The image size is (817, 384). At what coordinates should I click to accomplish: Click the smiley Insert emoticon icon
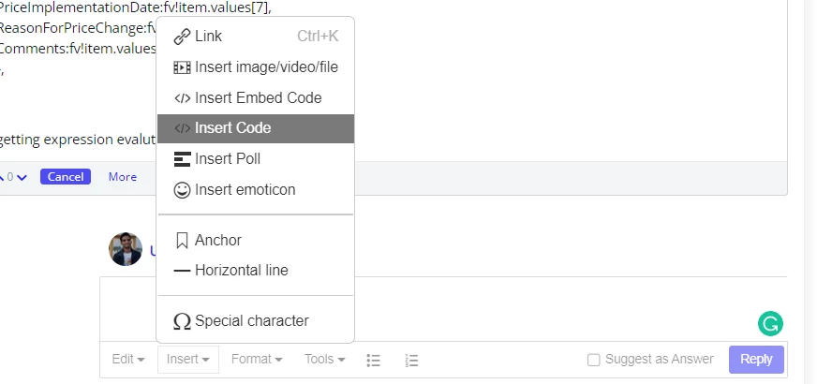point(182,189)
